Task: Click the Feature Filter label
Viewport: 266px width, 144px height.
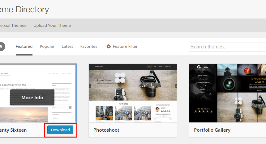Action: click(x=125, y=46)
